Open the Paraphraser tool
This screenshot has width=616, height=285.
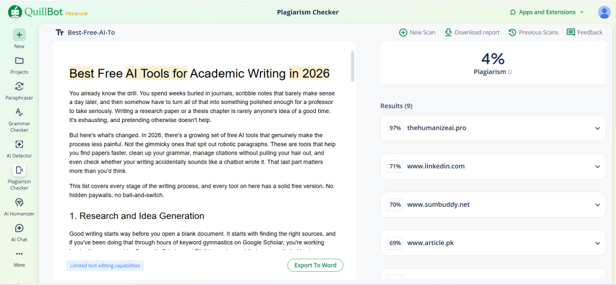pos(19,87)
